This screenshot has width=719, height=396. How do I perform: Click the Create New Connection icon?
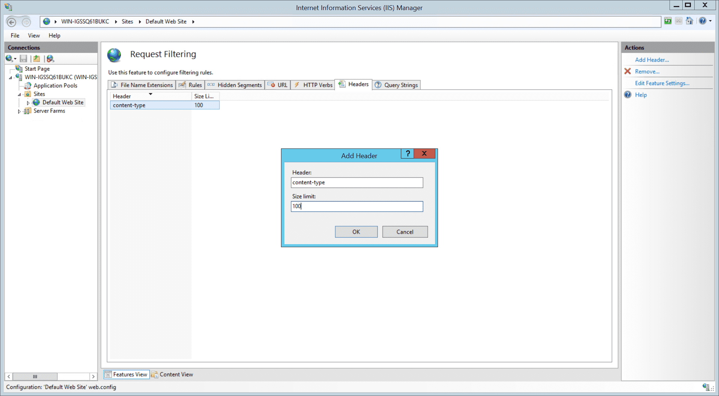click(9, 58)
